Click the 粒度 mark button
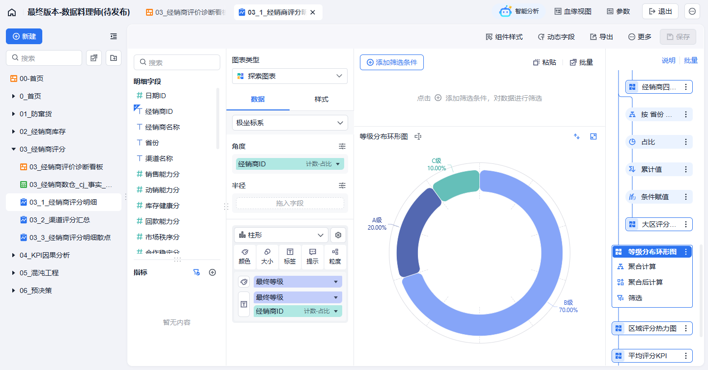 pyautogui.click(x=335, y=257)
